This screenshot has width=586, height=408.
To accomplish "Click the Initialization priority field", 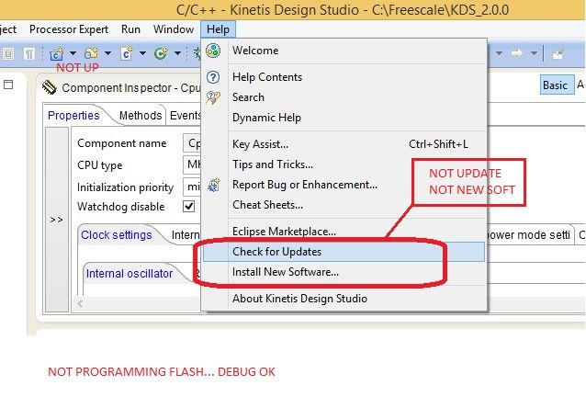I will click(x=192, y=187).
